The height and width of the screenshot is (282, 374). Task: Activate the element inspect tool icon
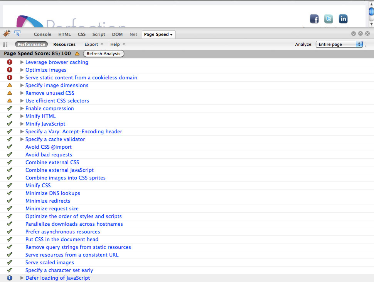tap(18, 34)
